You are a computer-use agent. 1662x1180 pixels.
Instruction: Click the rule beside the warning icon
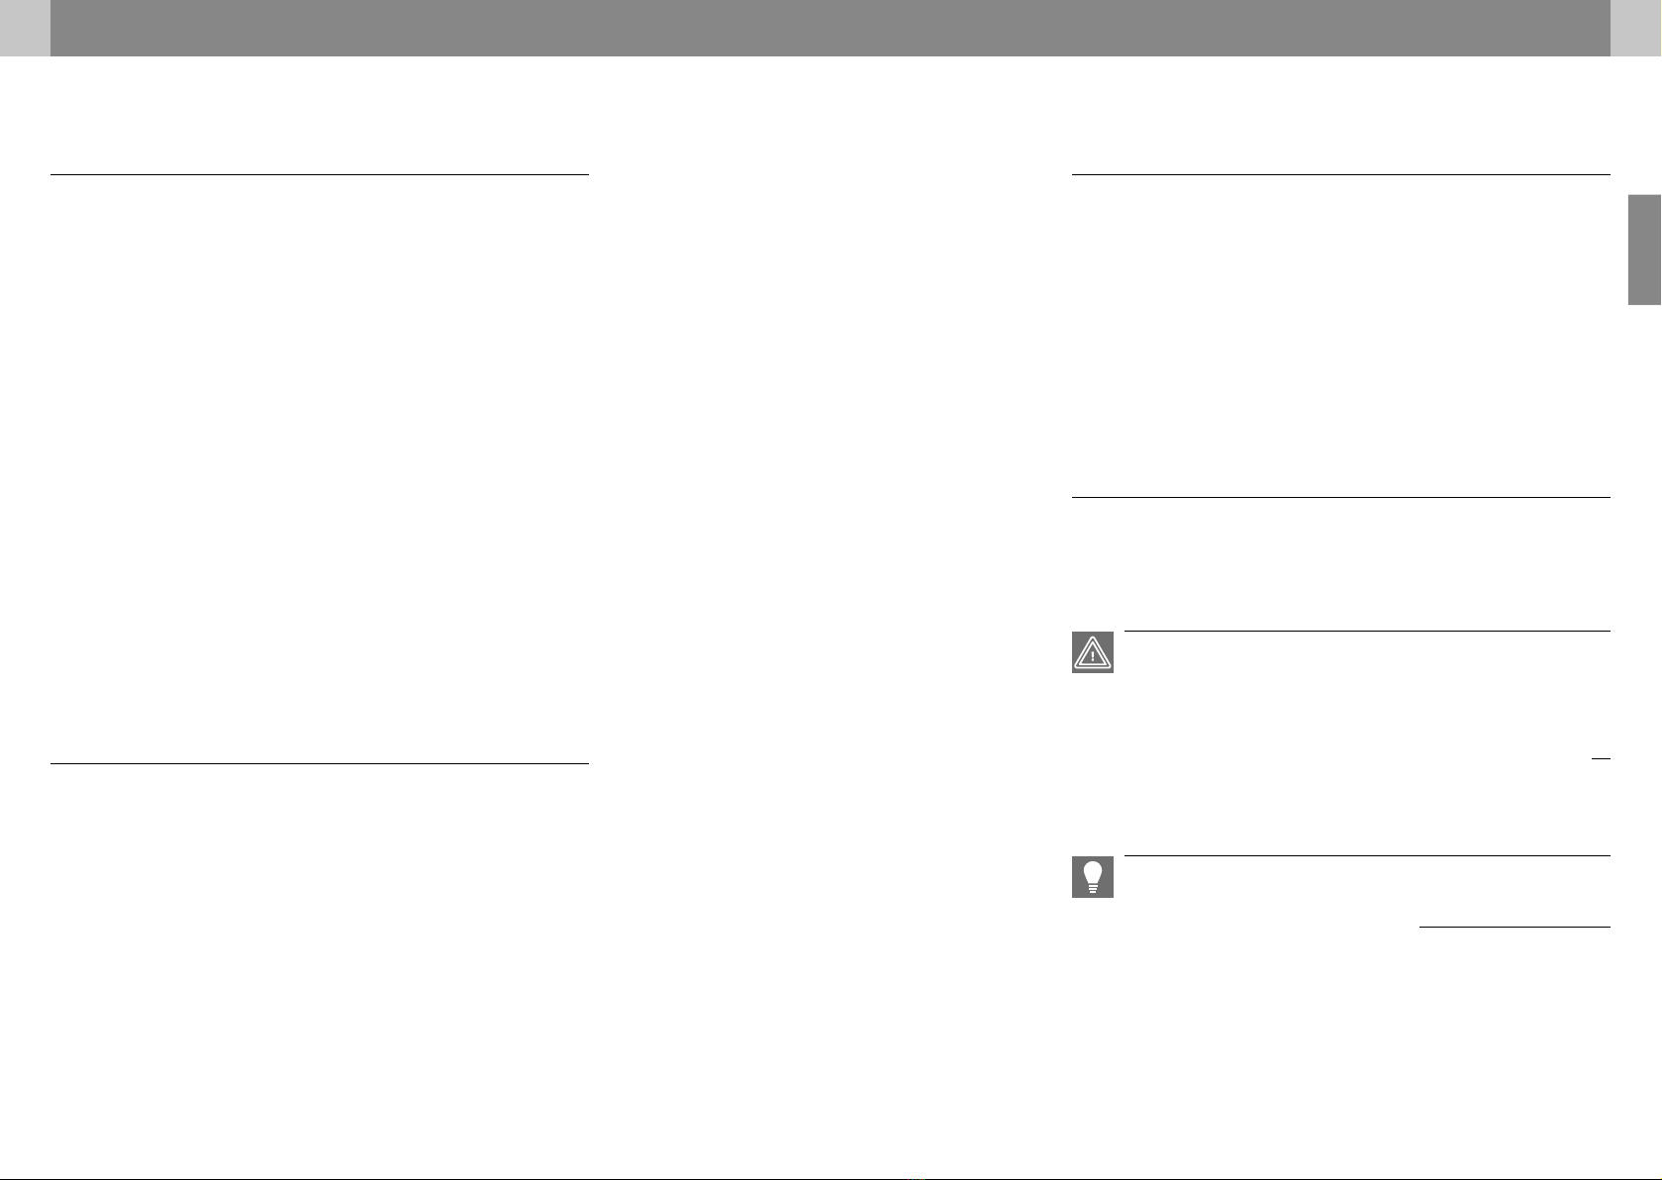[x=1368, y=631]
